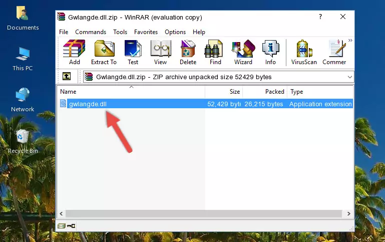The width and height of the screenshot is (385, 242).
Task: Go up one level with arrow icon
Action: (x=67, y=77)
